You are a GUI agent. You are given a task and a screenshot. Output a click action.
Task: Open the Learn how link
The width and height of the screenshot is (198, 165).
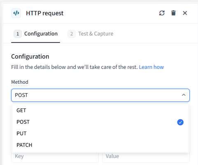tap(151, 67)
